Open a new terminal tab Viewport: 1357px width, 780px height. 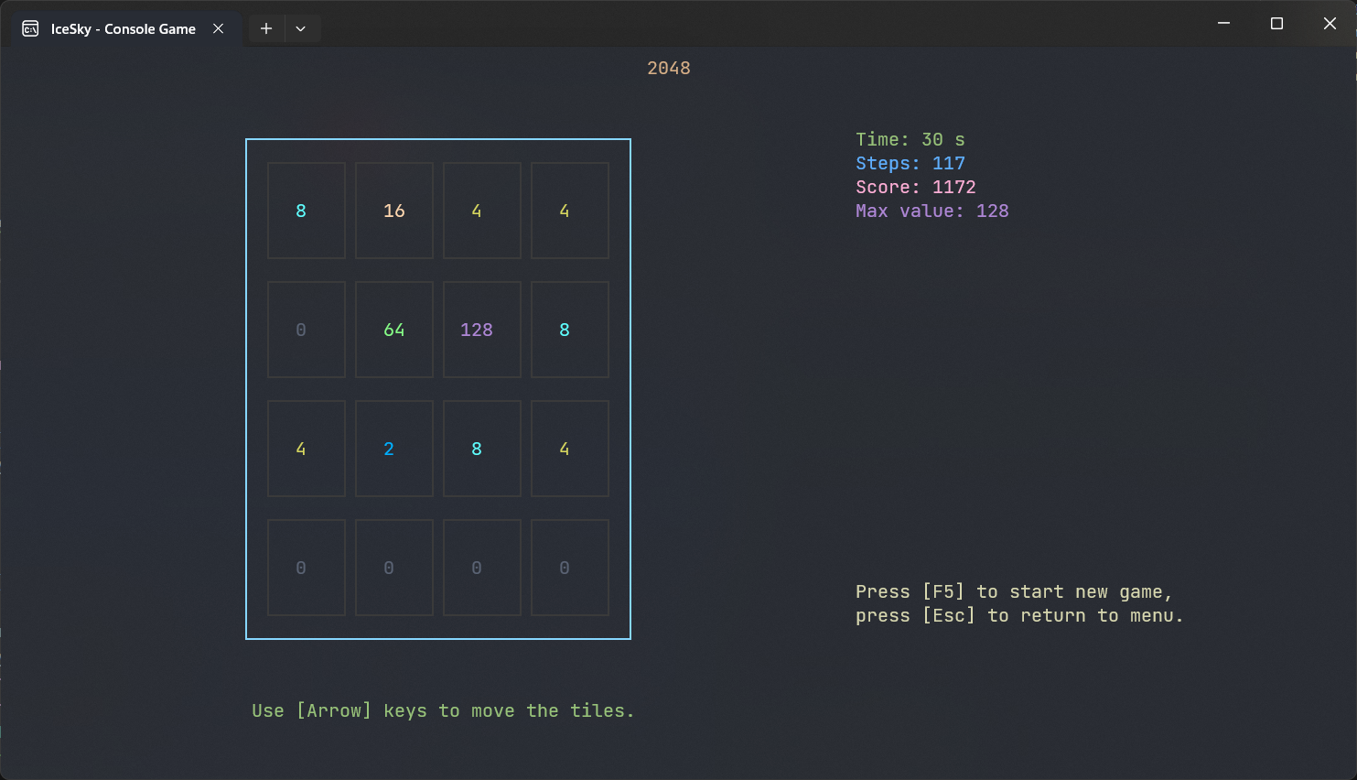point(266,28)
